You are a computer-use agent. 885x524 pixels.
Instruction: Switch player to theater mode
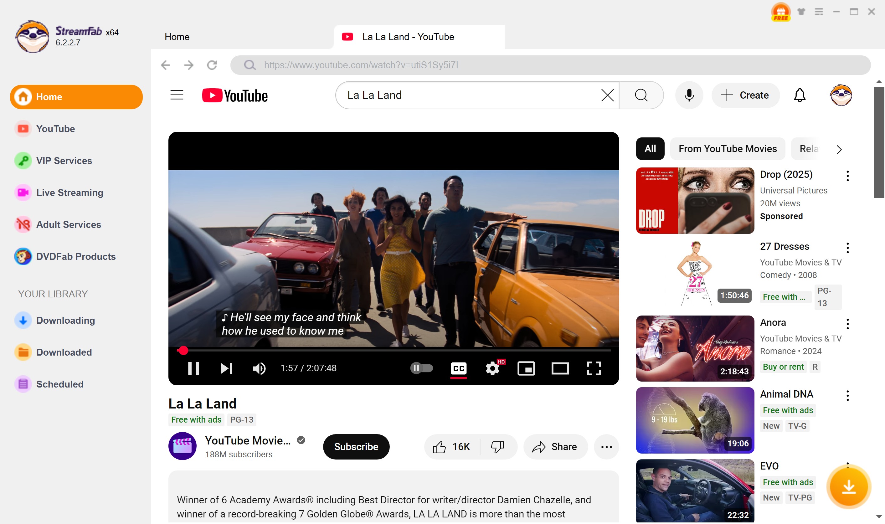click(560, 368)
